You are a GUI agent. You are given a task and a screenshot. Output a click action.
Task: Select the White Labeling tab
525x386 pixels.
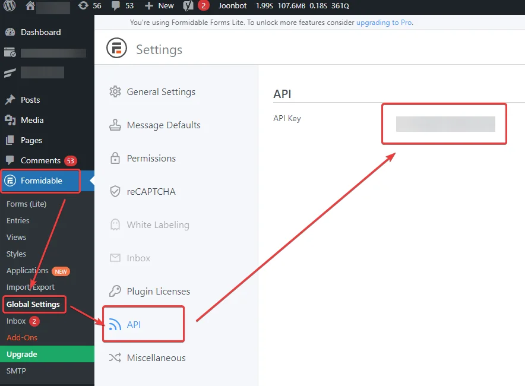158,225
